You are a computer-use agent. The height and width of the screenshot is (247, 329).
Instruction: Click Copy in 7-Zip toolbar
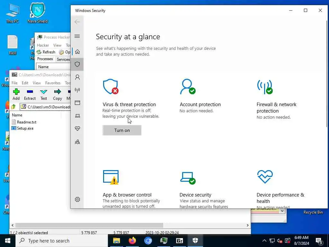(58, 94)
